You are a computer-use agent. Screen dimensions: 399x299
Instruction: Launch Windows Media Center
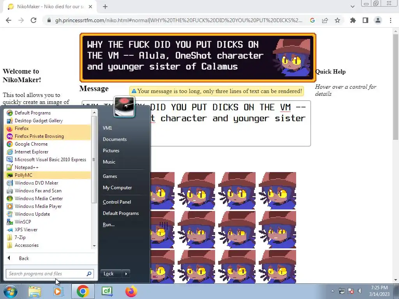(47, 199)
